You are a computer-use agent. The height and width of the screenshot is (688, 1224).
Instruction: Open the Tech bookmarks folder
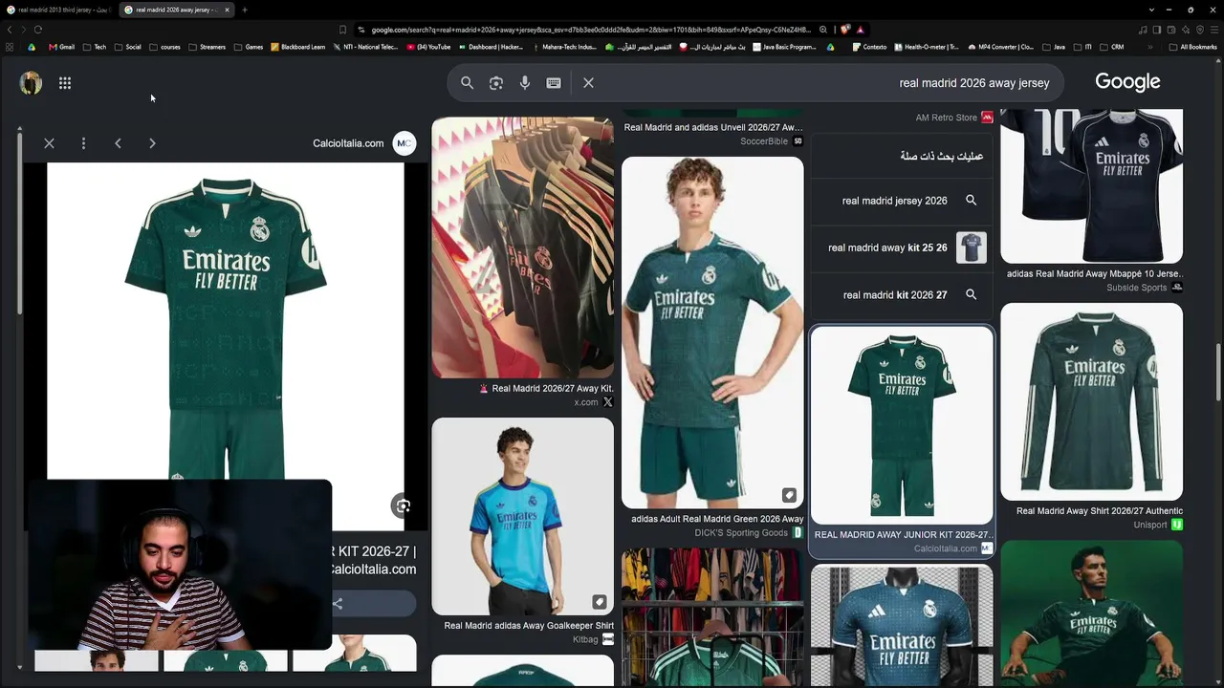pyautogui.click(x=95, y=47)
